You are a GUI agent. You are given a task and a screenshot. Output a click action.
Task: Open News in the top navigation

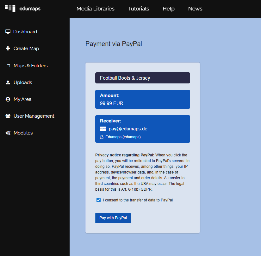195,9
